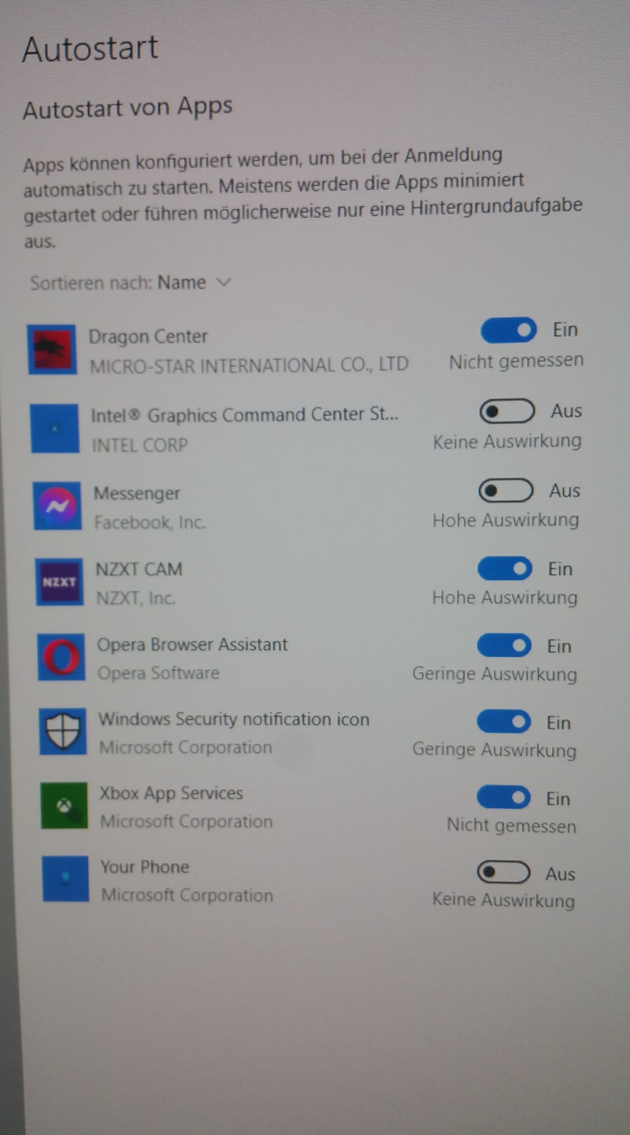Enable Intel Graphics Command Center autostart toggle
630x1135 pixels.
click(507, 411)
